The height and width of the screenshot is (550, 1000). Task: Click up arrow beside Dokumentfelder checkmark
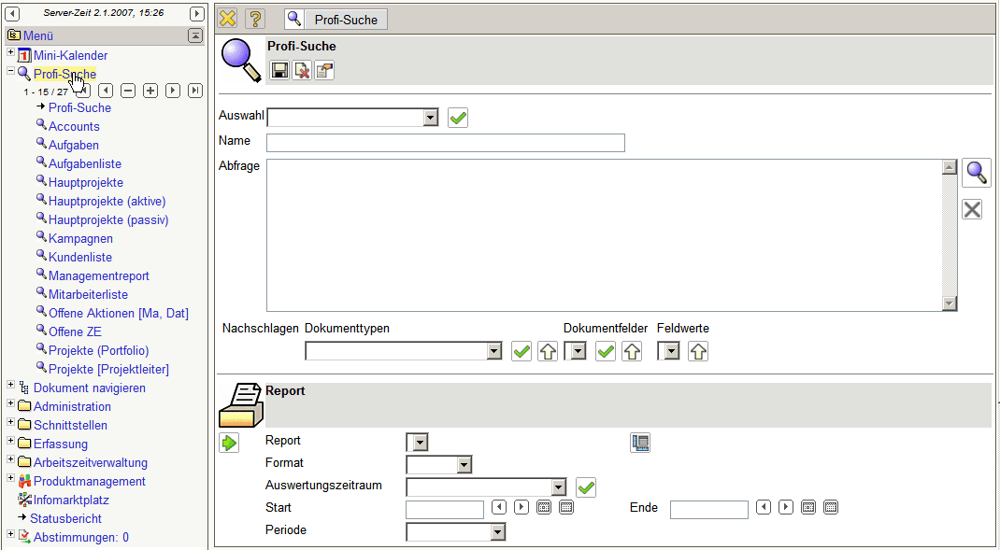tap(632, 351)
